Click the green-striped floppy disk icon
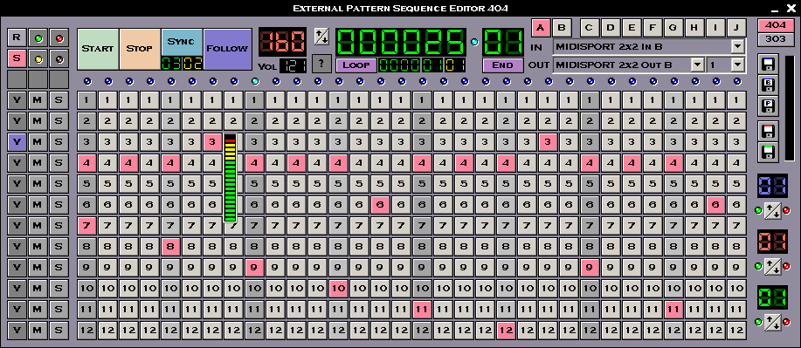801x348 pixels. [769, 152]
